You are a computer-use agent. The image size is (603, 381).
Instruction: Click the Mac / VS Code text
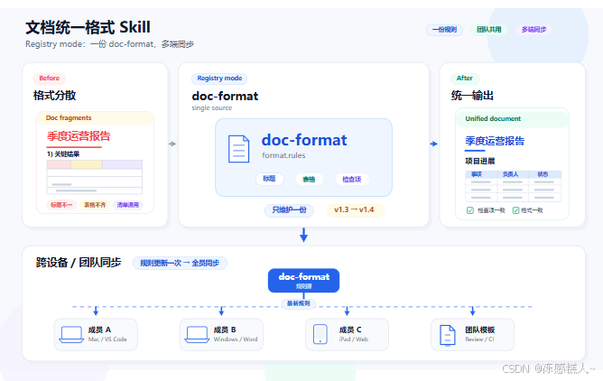(107, 339)
